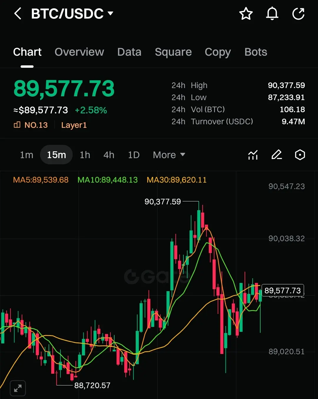The image size is (318, 399).
Task: Tap the ≈$89,577.73 converted price
Action: point(41,110)
